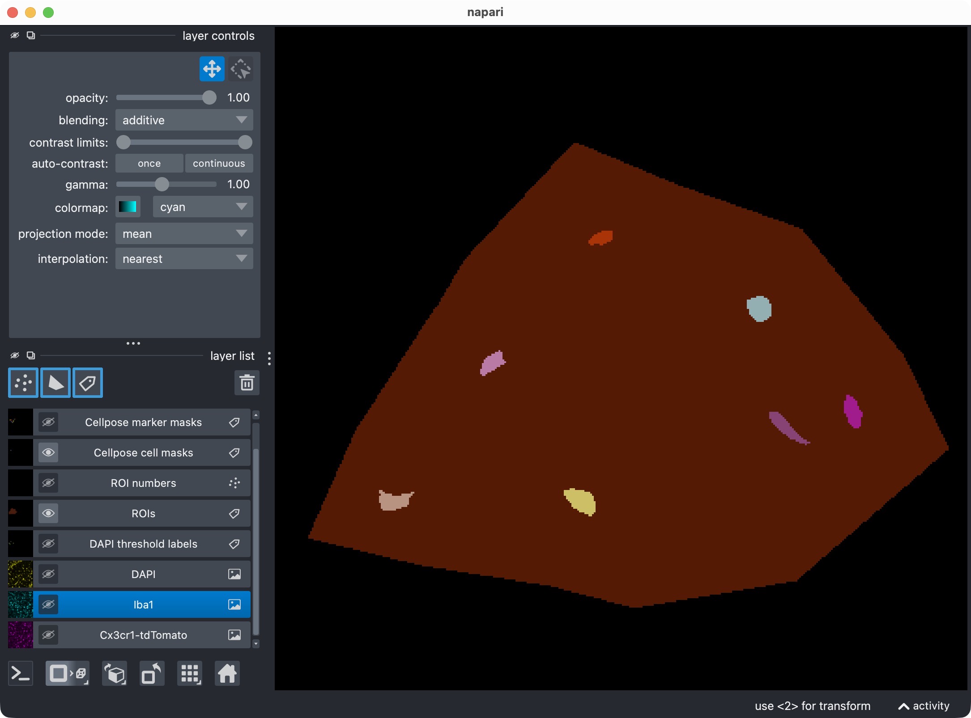This screenshot has height=718, width=971.
Task: Expand the activity panel
Action: pos(924,706)
